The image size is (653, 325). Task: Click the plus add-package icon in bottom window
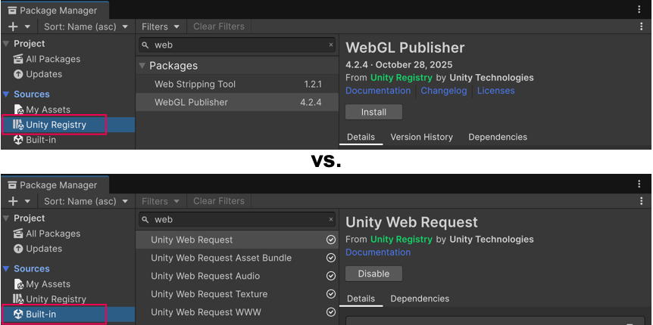tap(14, 201)
